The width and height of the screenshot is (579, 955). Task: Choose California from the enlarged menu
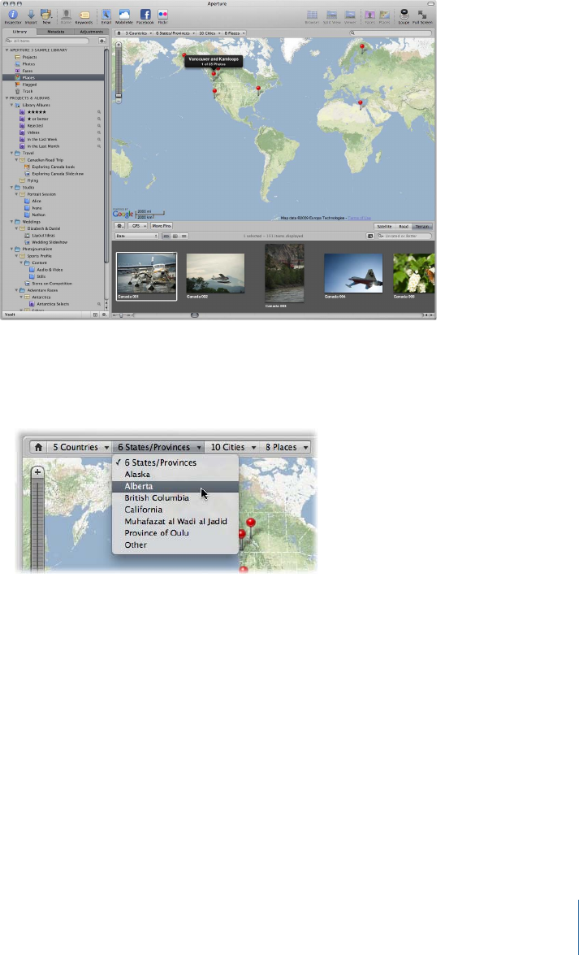[175, 509]
